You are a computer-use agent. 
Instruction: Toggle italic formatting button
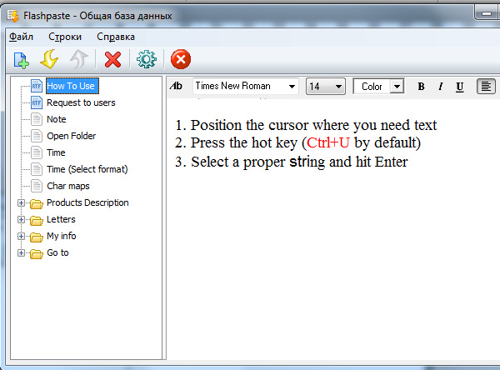441,87
